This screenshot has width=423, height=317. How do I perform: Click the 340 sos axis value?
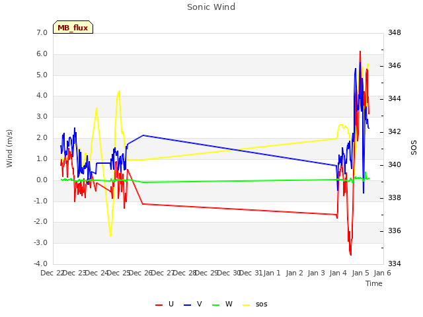point(395,164)
